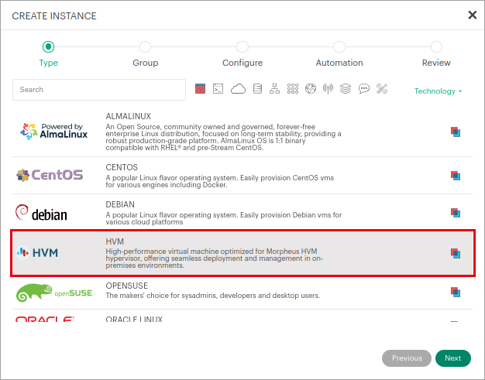Screen dimensions: 485x380
Task: Click the Debian description about cloud platforms
Action: 224,218
